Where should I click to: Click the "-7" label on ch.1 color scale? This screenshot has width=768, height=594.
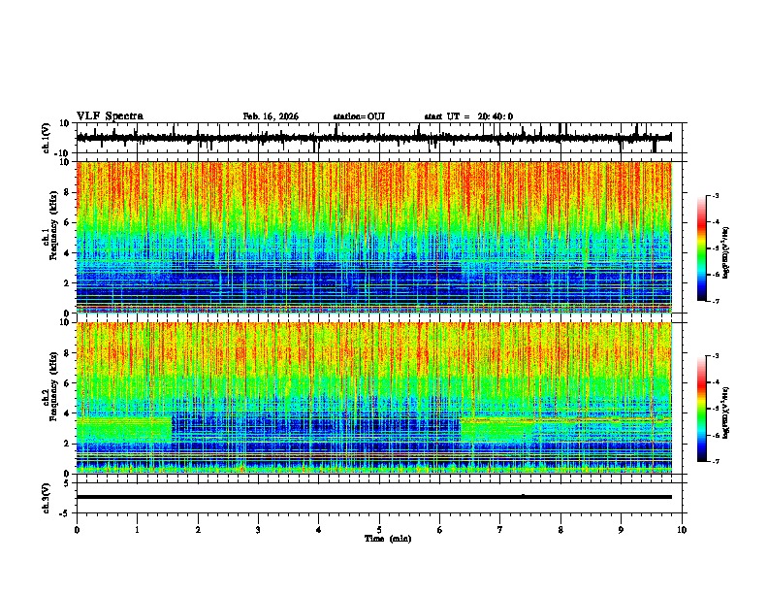pos(716,301)
